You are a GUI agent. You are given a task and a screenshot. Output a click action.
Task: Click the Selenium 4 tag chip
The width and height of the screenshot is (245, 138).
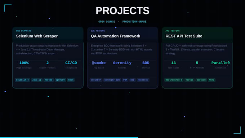click(22, 80)
